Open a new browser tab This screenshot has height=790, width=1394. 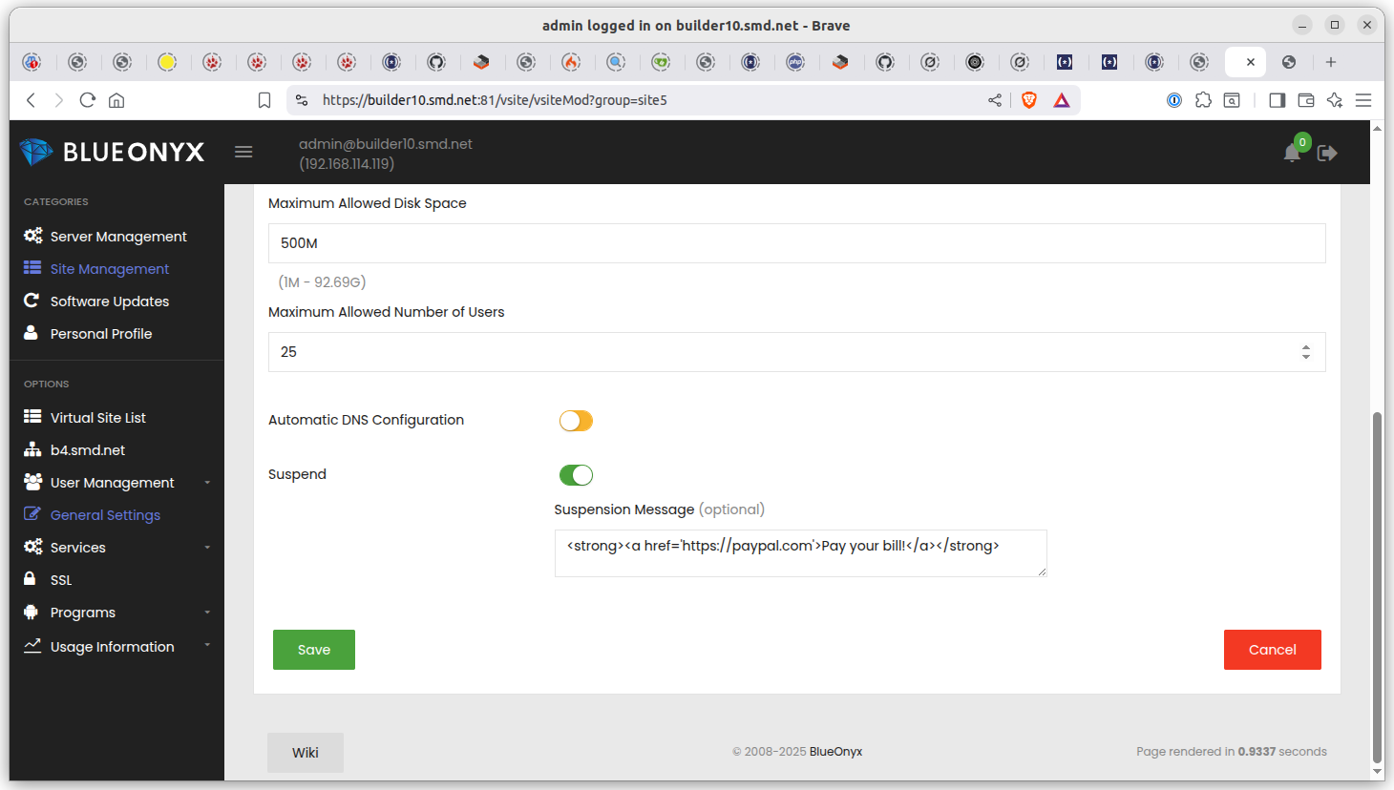point(1330,62)
